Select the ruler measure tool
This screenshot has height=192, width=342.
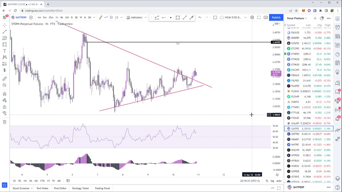5,79
